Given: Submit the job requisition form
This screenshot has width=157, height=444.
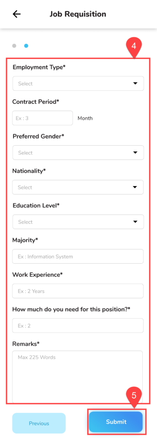Looking at the screenshot, I should point(116,421).
